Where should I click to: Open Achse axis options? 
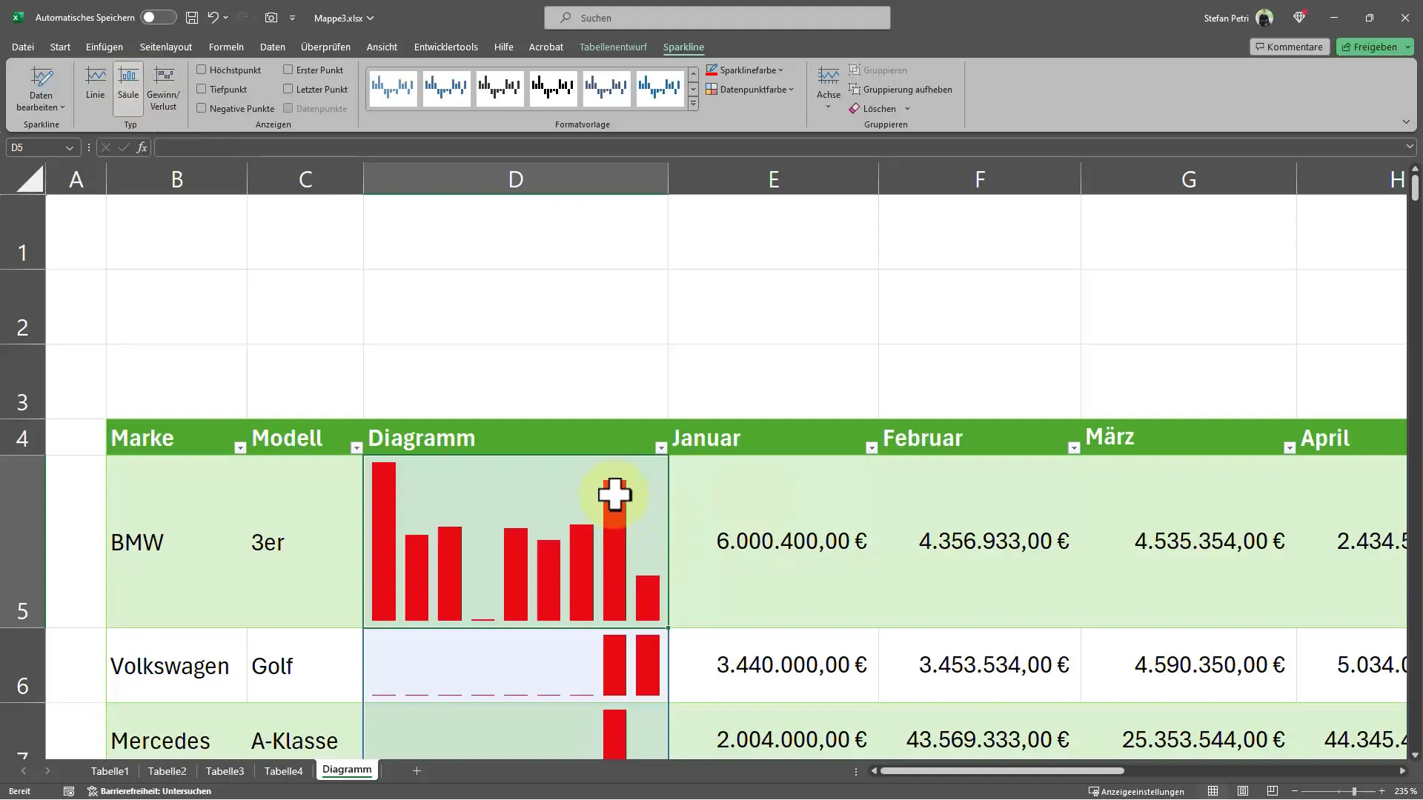click(x=829, y=89)
